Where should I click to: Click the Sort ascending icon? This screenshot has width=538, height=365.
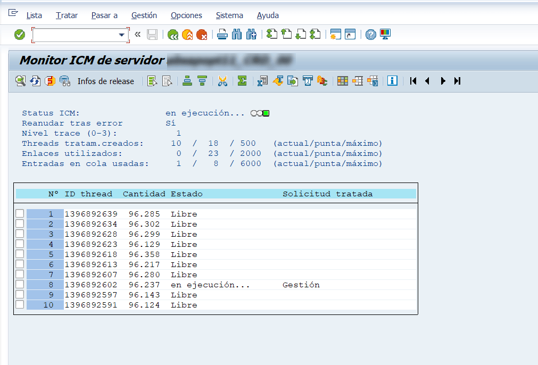[x=187, y=81]
